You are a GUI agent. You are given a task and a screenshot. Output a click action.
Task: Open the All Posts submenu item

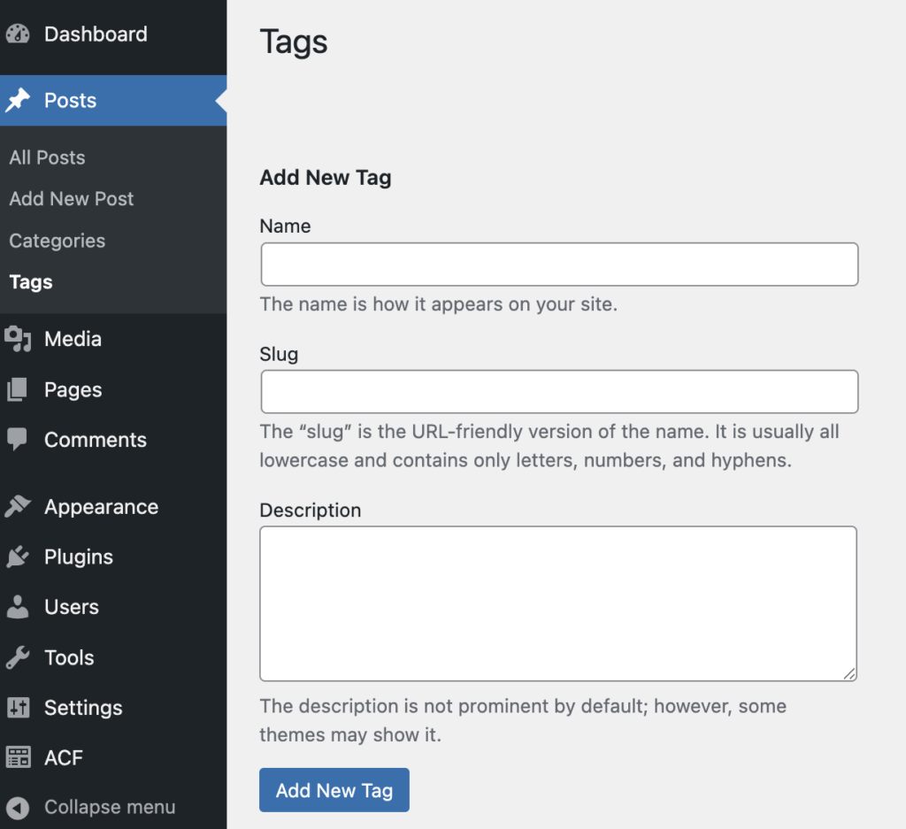click(x=47, y=157)
